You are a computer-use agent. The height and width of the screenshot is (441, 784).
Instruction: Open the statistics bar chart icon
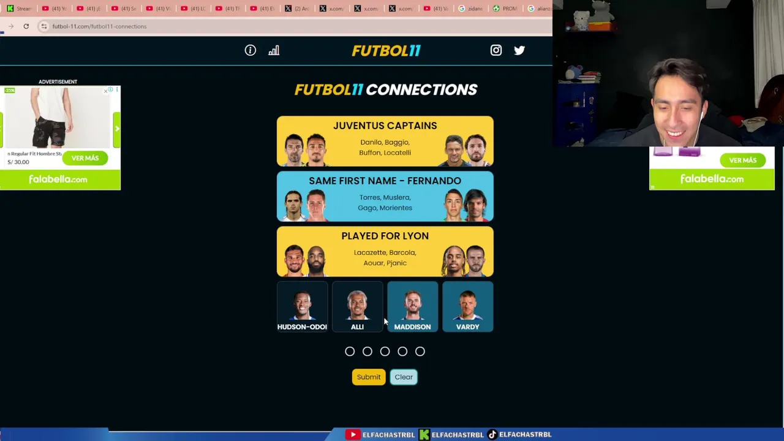pyautogui.click(x=274, y=50)
